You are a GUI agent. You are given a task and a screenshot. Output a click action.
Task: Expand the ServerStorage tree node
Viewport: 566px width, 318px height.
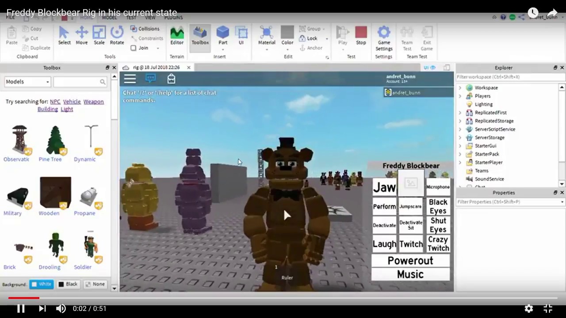click(x=460, y=137)
